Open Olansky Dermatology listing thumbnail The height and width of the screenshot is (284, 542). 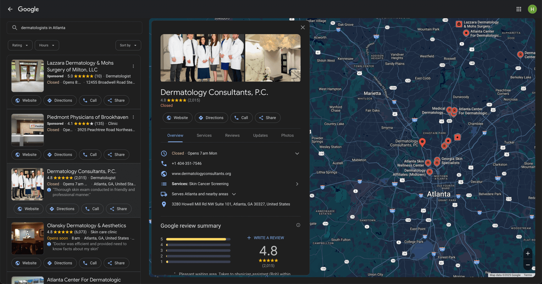click(27, 239)
